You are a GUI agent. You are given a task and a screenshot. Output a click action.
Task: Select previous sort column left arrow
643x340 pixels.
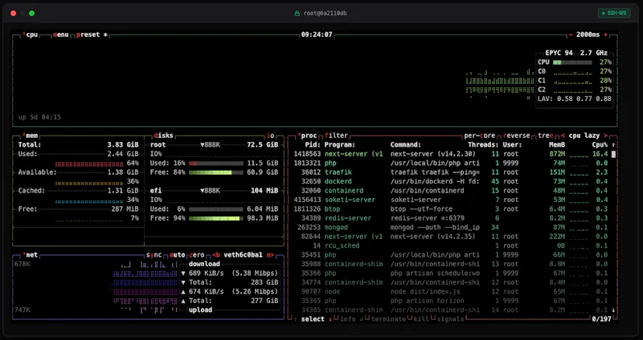(563, 136)
